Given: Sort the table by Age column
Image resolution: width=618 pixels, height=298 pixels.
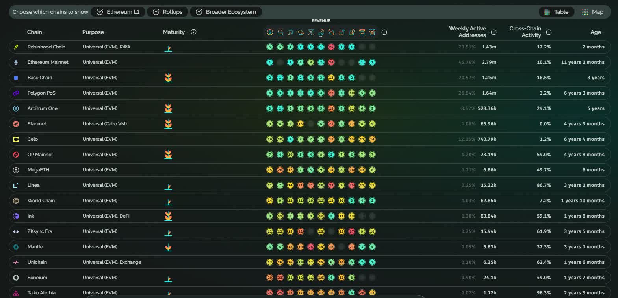Looking at the screenshot, I should click(596, 32).
